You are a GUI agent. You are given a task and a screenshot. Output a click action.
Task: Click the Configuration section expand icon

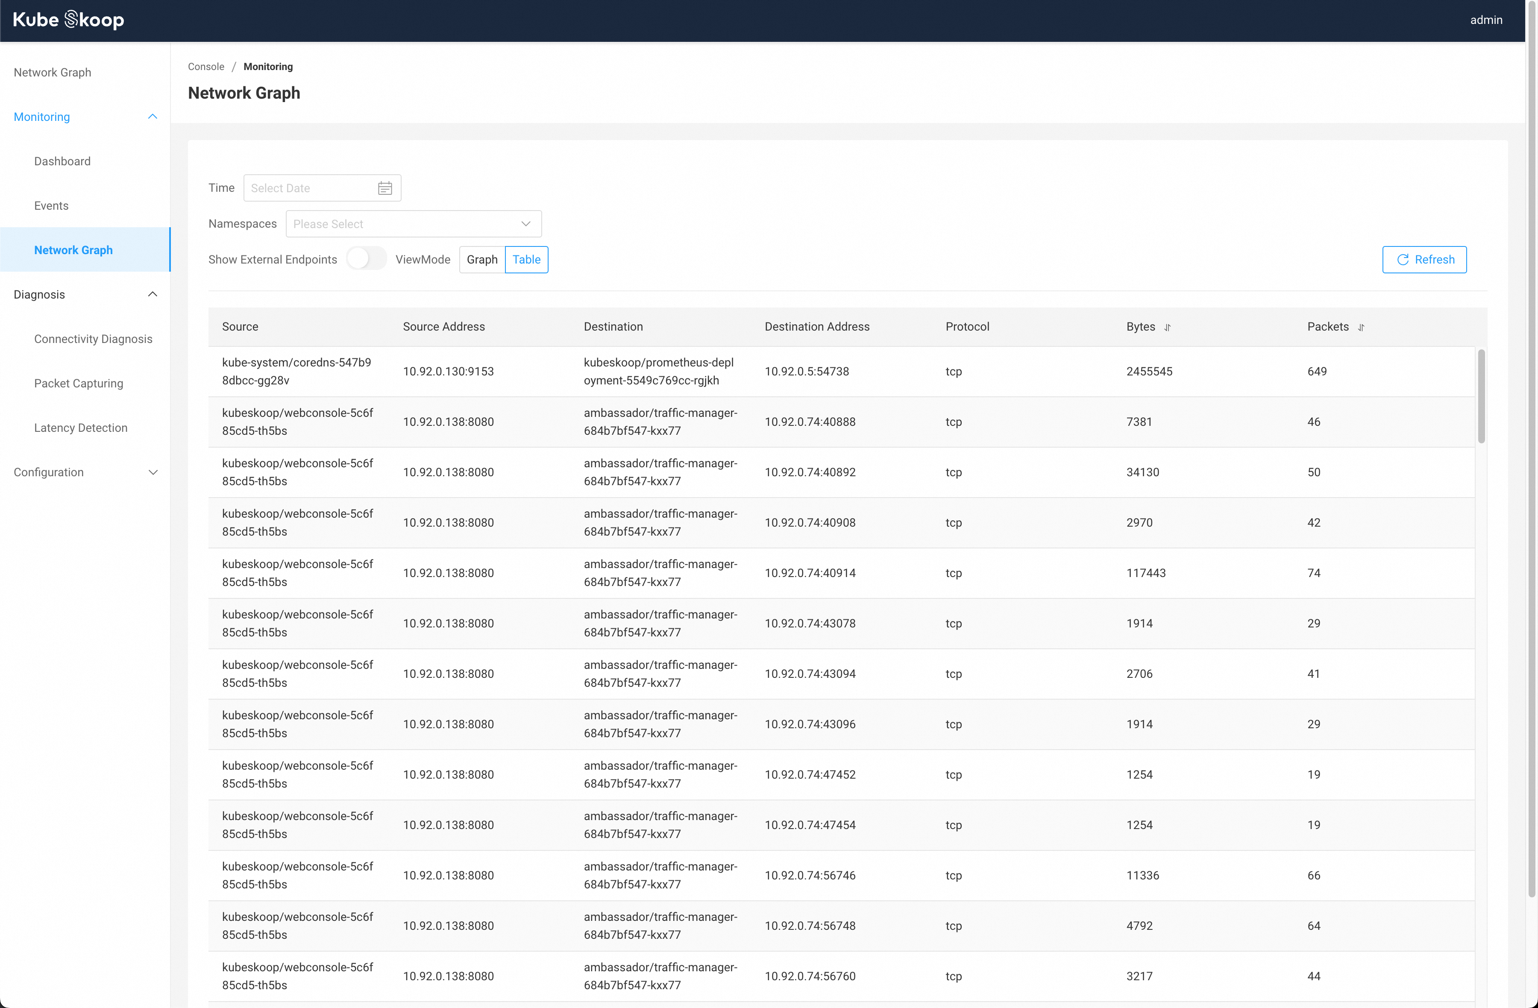pos(152,472)
